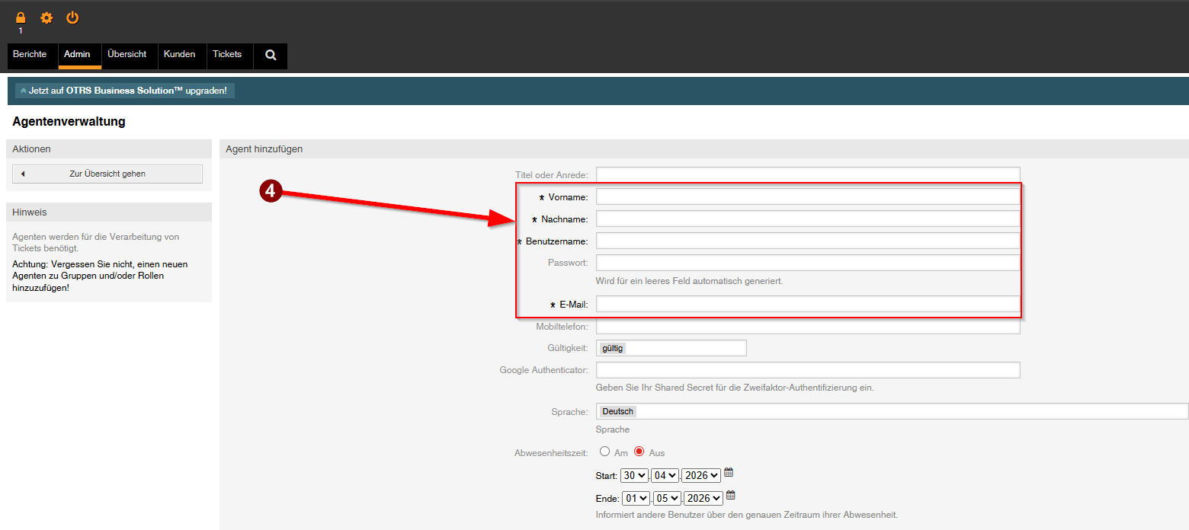Click the Agentenverwaltung heading
The height and width of the screenshot is (530, 1189).
click(x=69, y=121)
